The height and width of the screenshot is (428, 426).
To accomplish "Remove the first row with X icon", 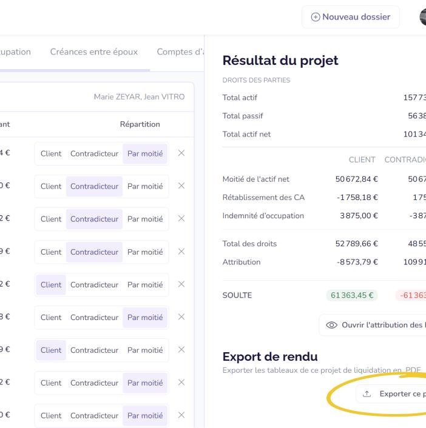I will pyautogui.click(x=181, y=153).
